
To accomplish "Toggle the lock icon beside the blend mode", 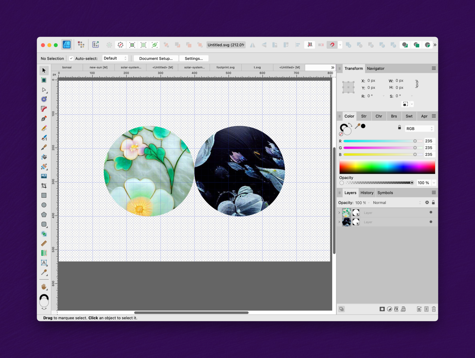I will 433,202.
